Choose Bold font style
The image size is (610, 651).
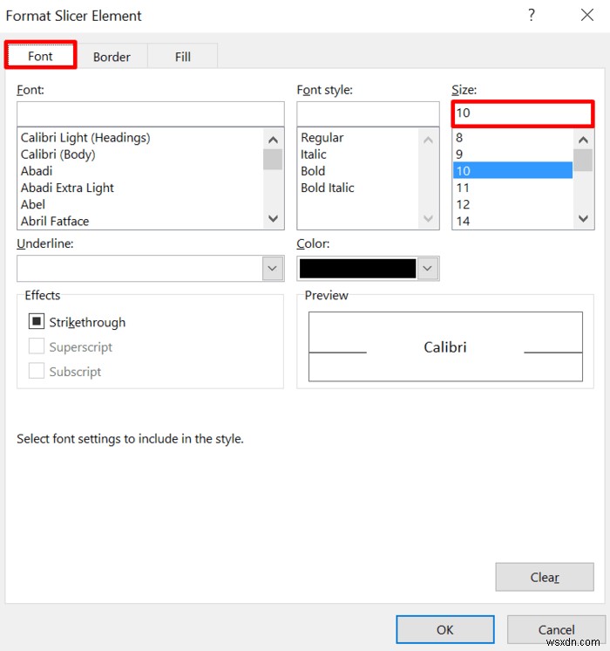[313, 171]
